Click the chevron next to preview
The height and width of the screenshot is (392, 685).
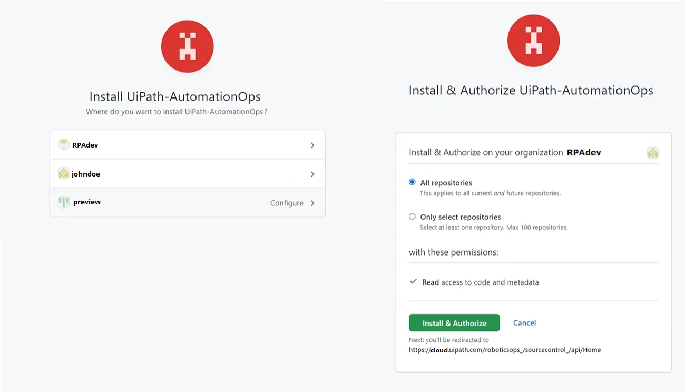coord(312,202)
